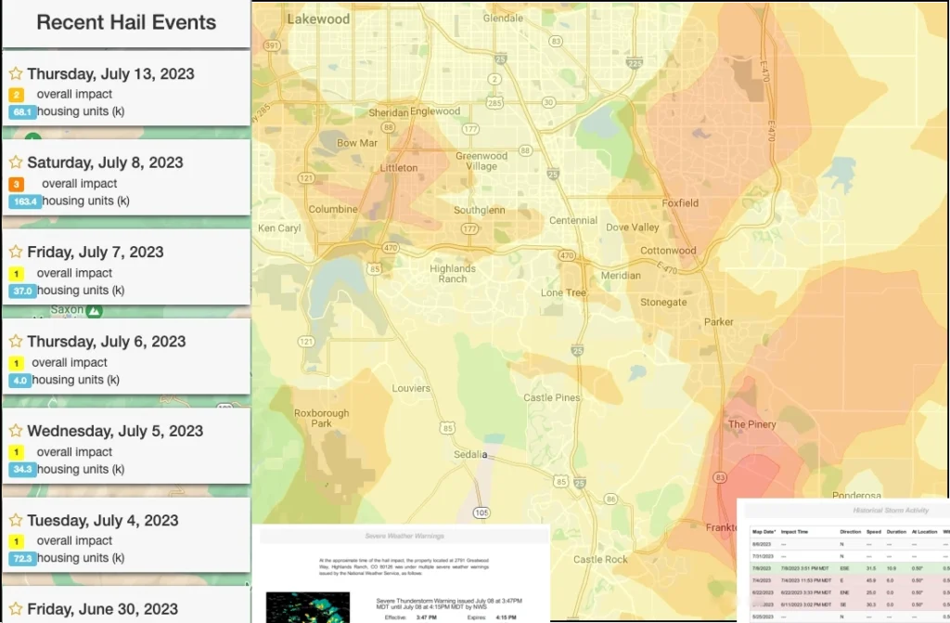Click the green Saxon park marker icon

click(95, 310)
